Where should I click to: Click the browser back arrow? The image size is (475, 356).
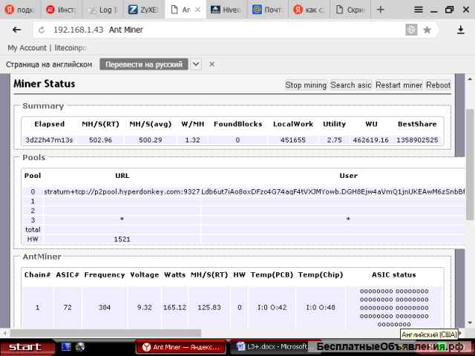(16, 30)
